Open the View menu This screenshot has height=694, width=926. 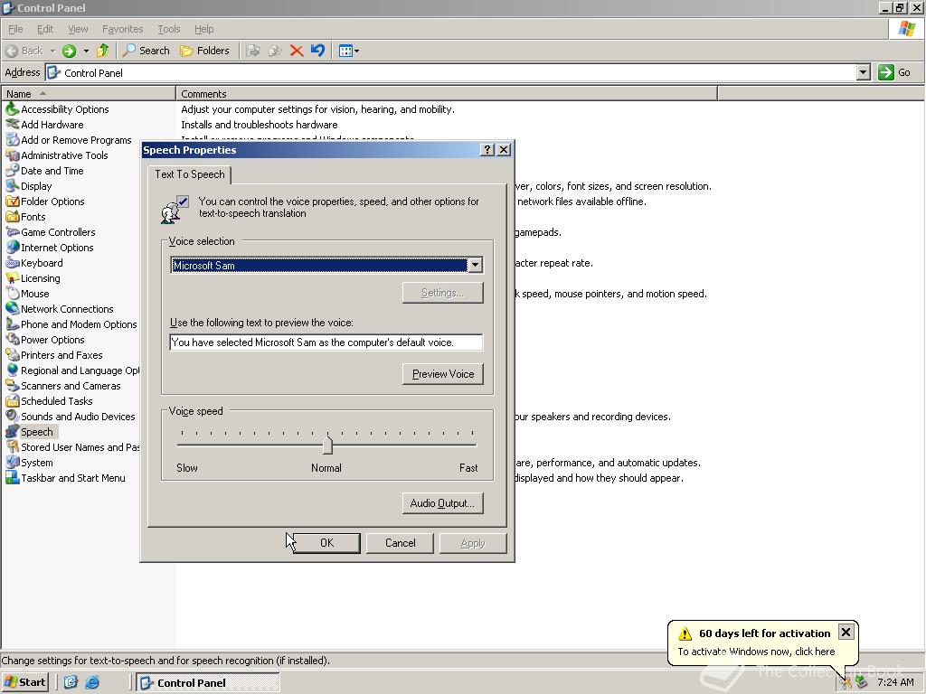click(78, 29)
